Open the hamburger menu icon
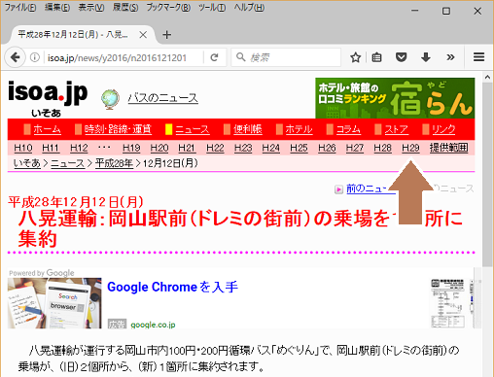494x377 pixels. (x=478, y=57)
